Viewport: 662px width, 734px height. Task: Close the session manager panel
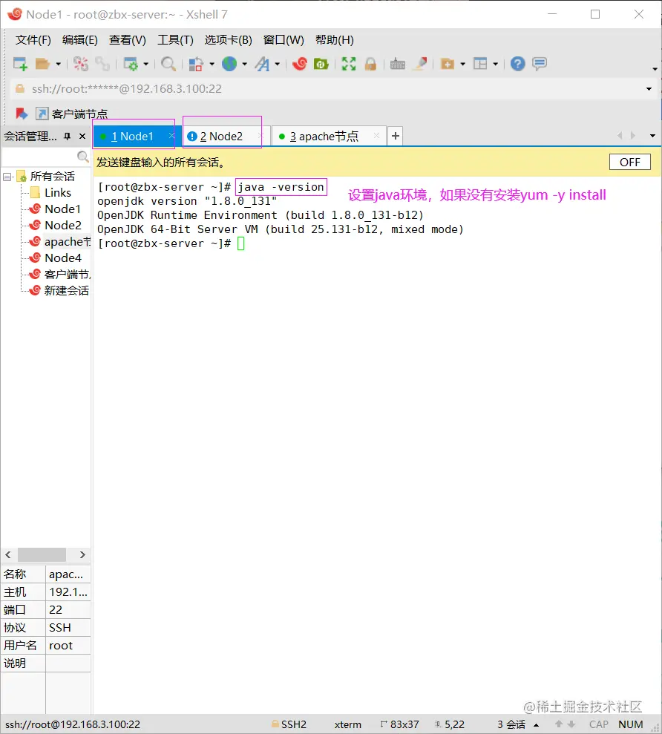(82, 137)
